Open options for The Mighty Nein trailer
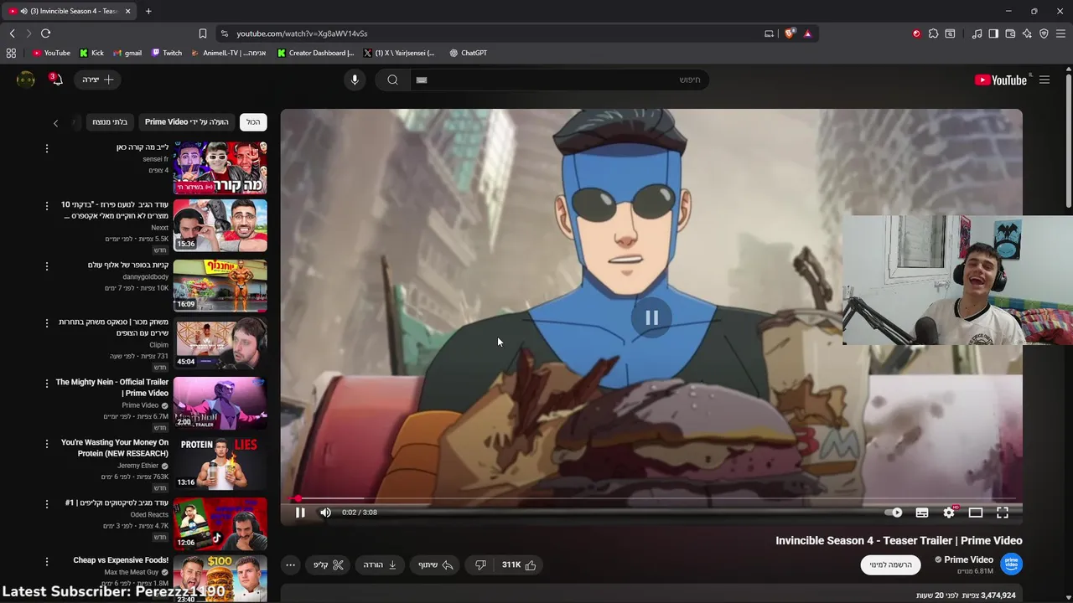This screenshot has height=603, width=1073. coord(47,383)
